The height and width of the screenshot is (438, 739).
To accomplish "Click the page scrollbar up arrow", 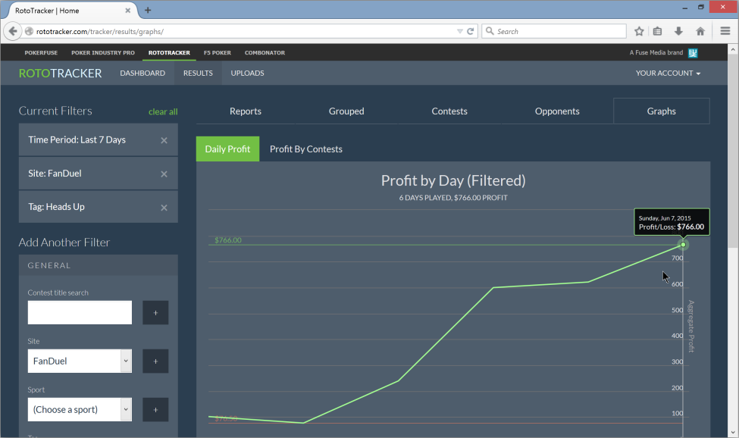I will pyautogui.click(x=733, y=49).
